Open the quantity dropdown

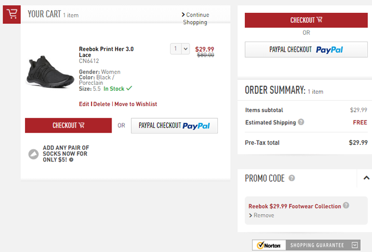(x=180, y=48)
